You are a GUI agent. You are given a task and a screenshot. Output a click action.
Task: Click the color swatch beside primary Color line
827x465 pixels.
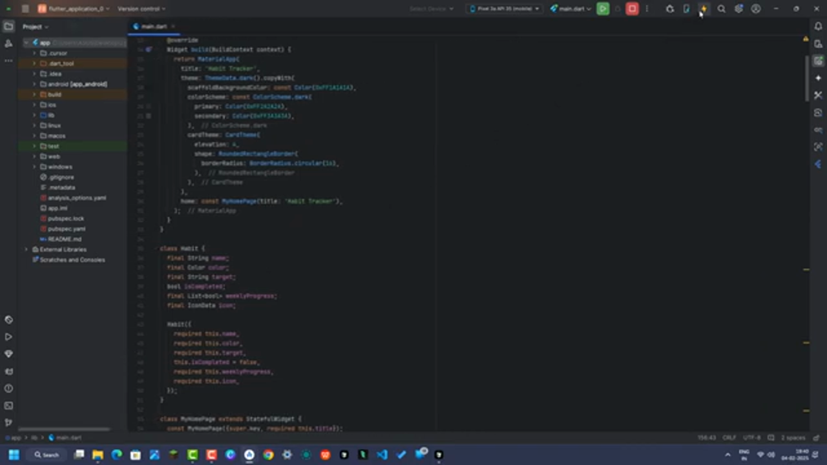click(x=149, y=106)
